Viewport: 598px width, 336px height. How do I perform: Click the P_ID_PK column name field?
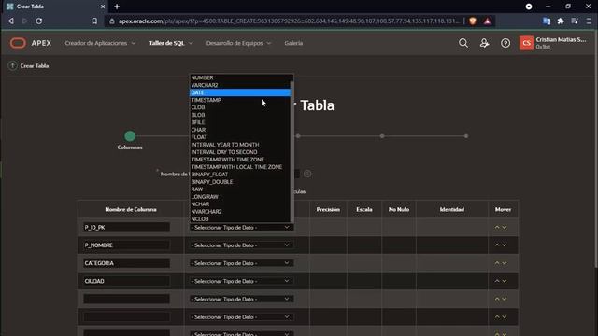click(126, 228)
